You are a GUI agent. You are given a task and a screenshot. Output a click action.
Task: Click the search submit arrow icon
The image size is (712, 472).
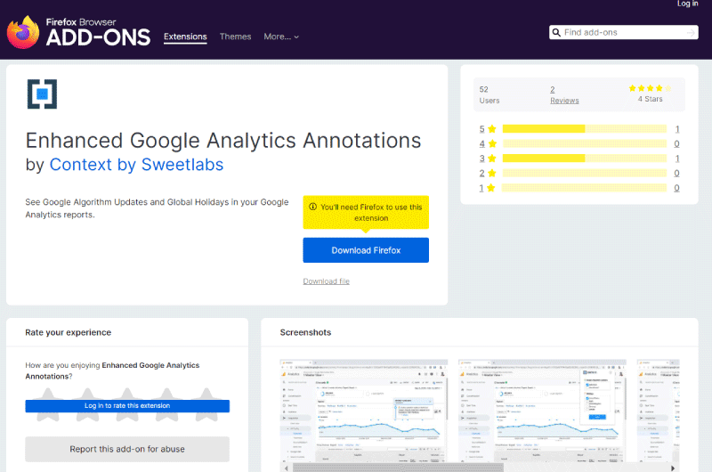691,33
